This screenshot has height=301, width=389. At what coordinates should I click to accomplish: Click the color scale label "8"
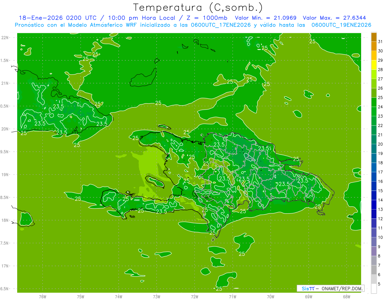pos(379,256)
